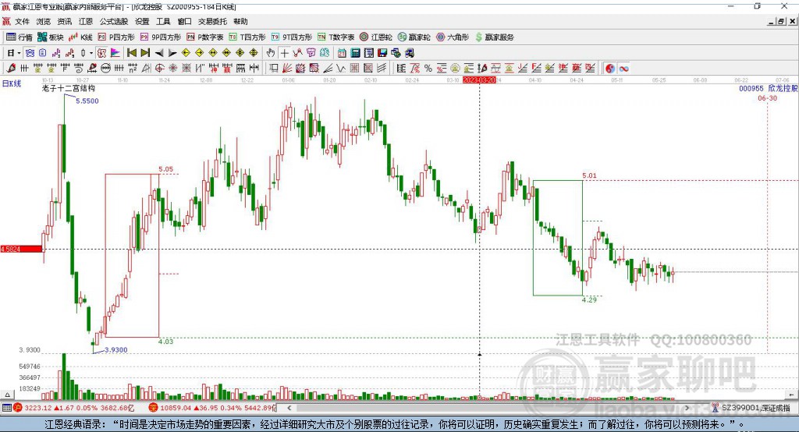Select the crosshair cursor tool

coord(284,53)
